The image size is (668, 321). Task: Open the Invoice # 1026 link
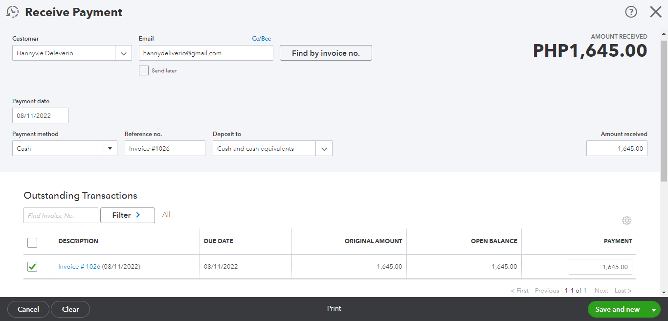click(x=79, y=267)
